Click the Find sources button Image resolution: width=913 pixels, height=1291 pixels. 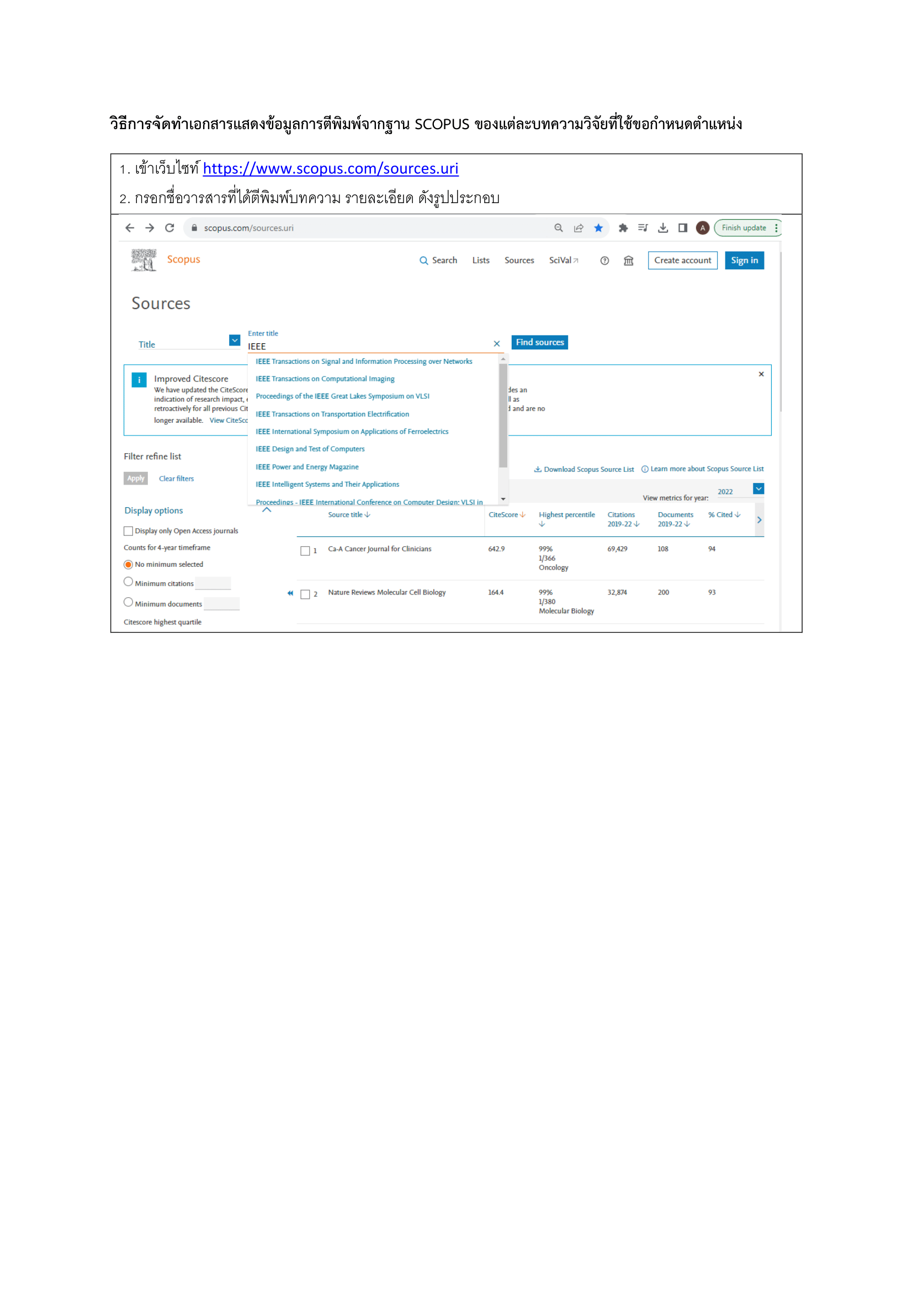tap(539, 342)
